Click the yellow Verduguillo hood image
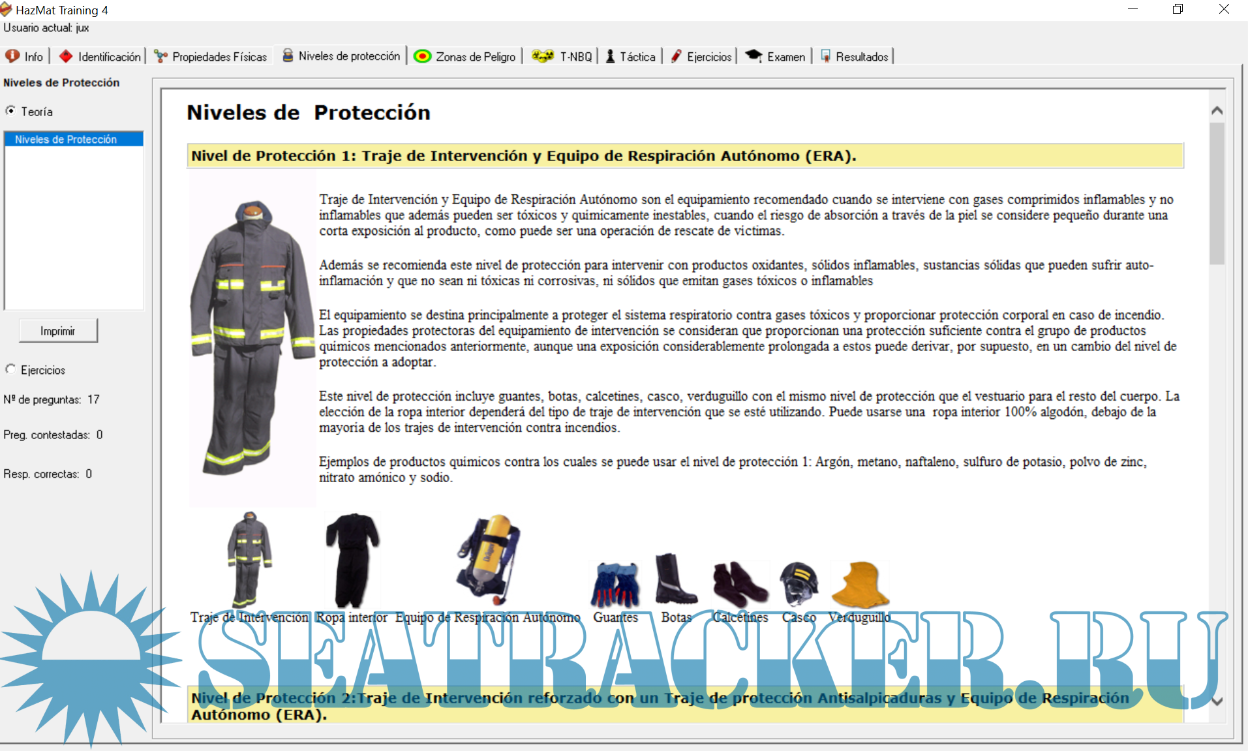Image resolution: width=1248 pixels, height=751 pixels. 859,585
